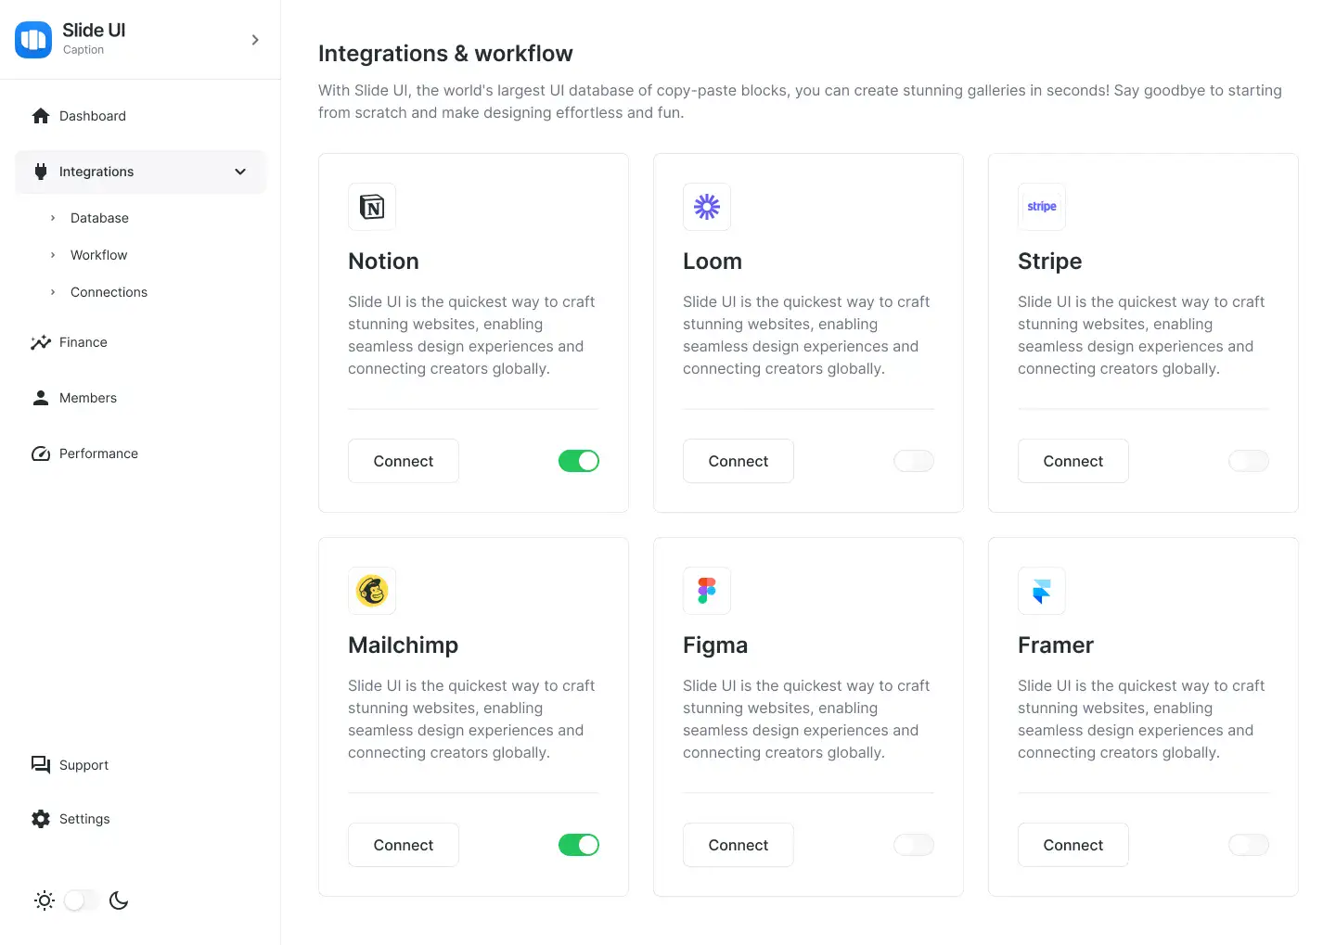This screenshot has width=1336, height=945.
Task: Turn off the Mailchimp integration toggle
Action: [579, 845]
